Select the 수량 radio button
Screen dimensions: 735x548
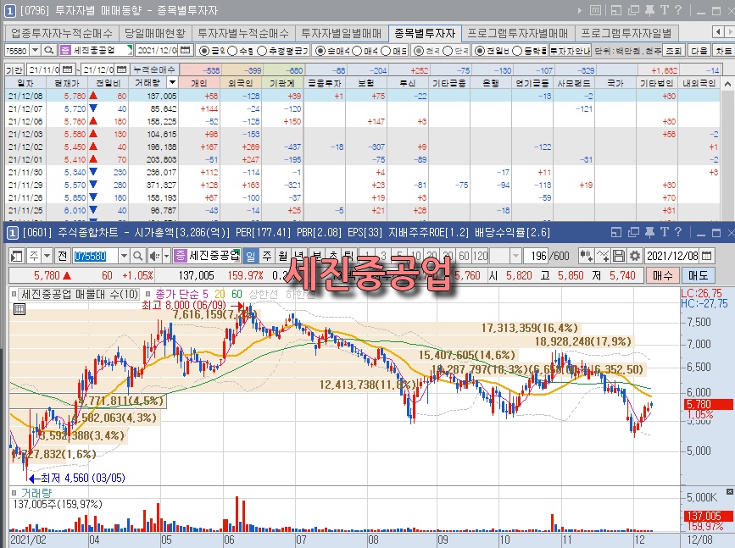point(232,51)
